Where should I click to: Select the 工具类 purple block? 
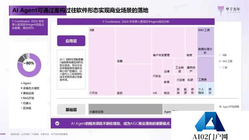click(x=205, y=69)
